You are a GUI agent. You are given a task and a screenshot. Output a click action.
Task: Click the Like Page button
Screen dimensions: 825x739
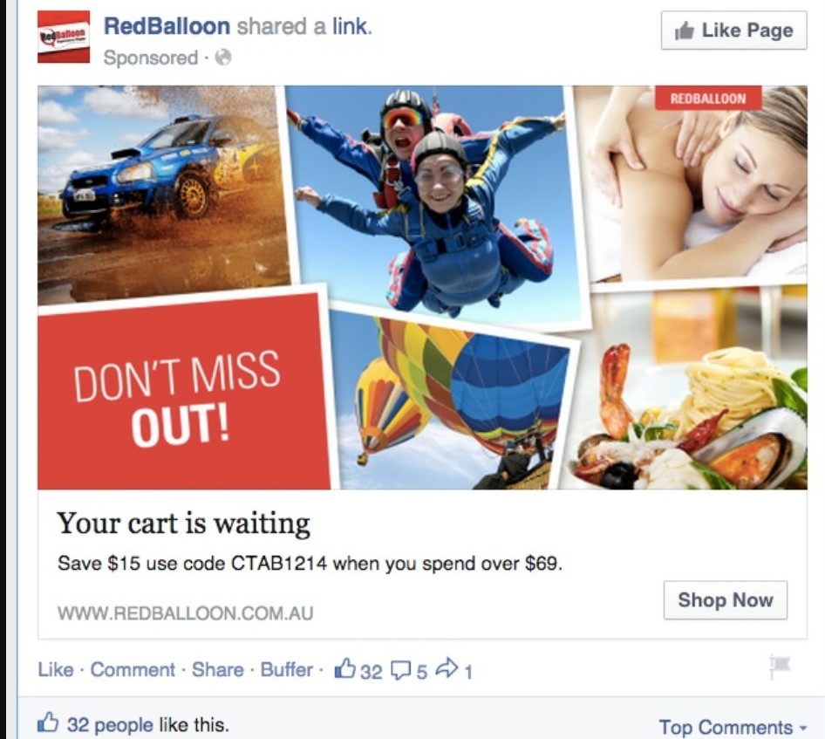pos(733,31)
